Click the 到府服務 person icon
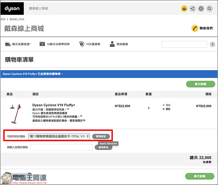 [x=112, y=44]
